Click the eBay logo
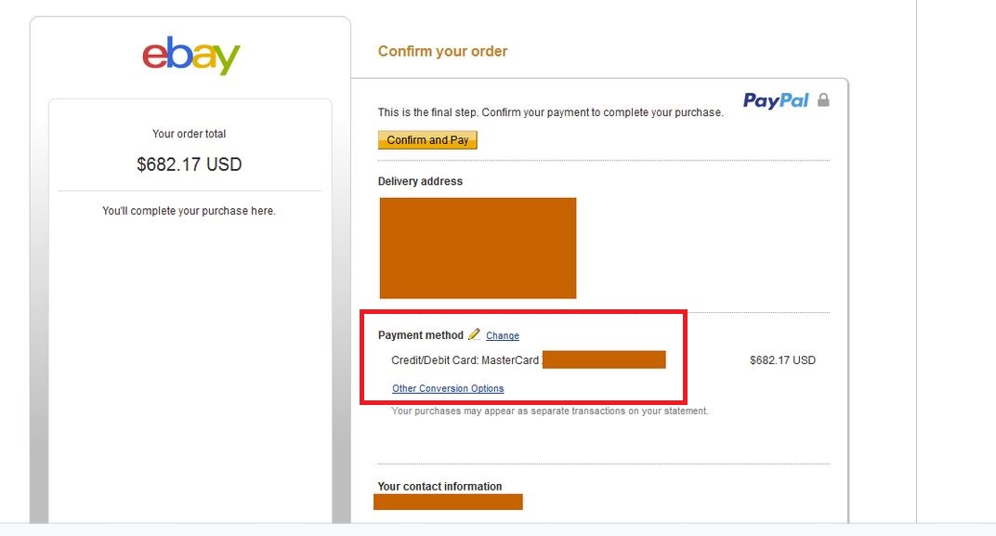The image size is (996, 536). [x=190, y=55]
